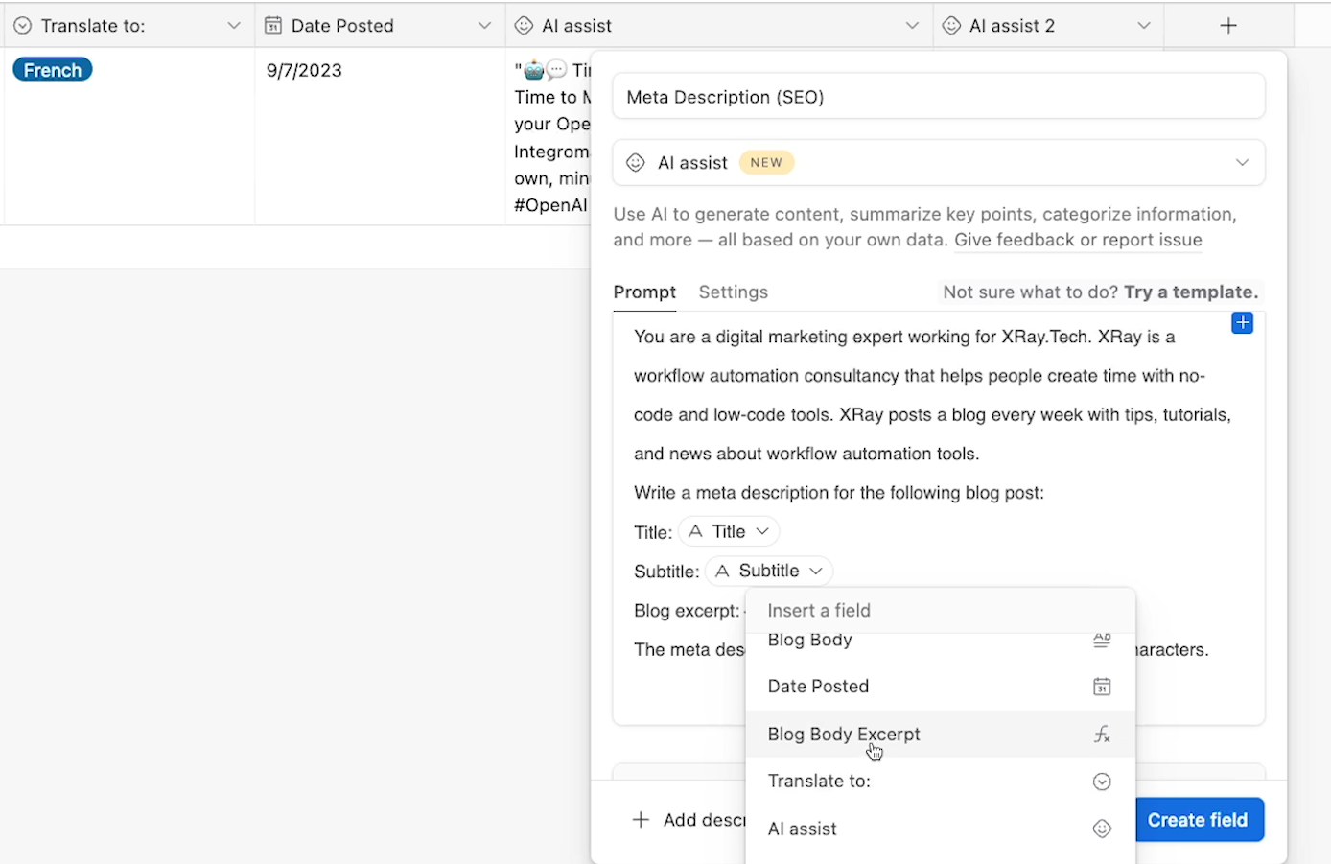
Task: Click the Translate to select header icon
Action: tap(22, 26)
